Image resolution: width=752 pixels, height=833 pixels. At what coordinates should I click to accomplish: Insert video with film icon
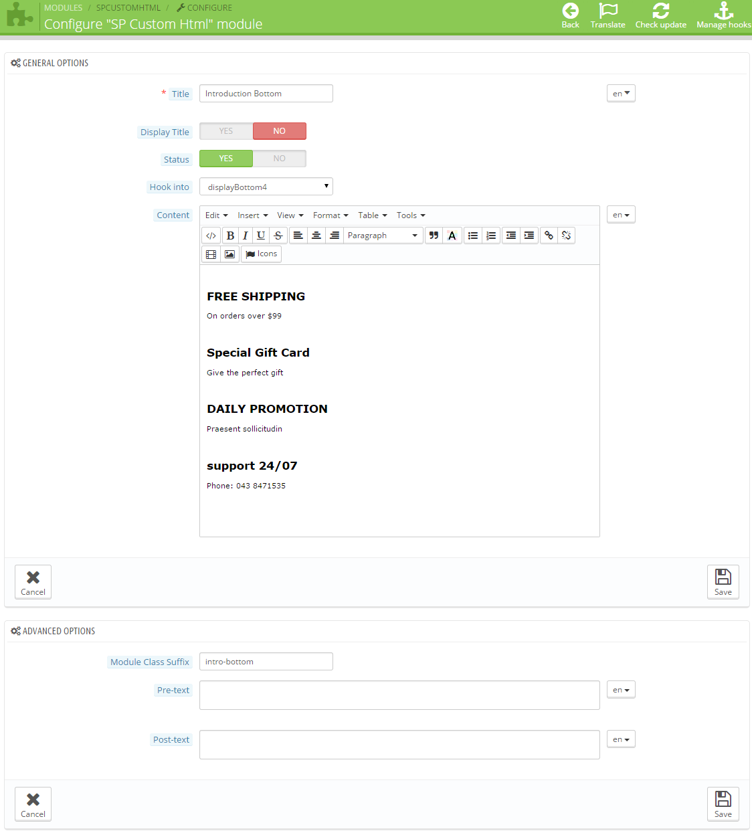(211, 254)
